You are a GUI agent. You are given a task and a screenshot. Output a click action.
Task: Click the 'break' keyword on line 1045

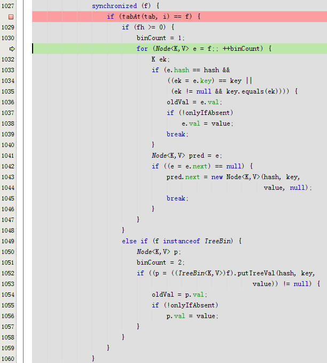(x=176, y=198)
